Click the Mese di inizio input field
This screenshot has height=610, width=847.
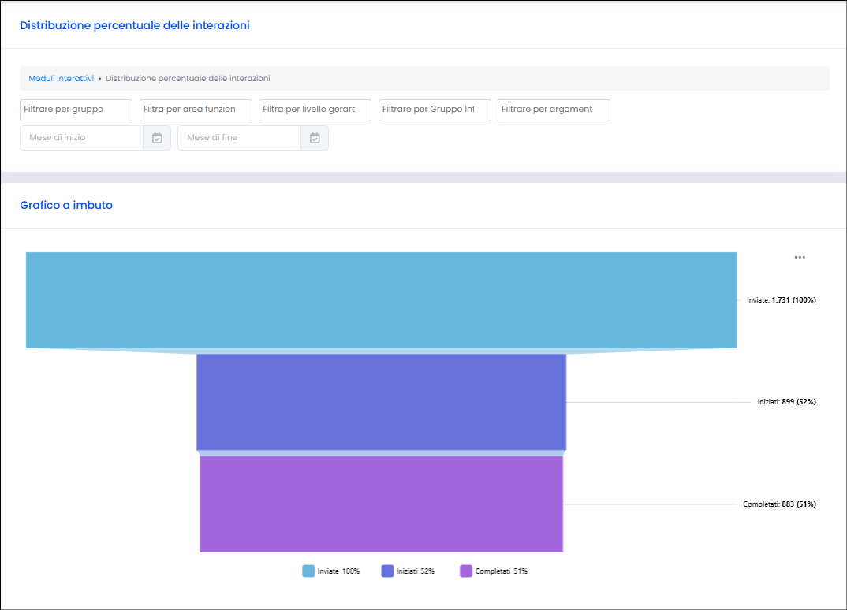tap(81, 138)
